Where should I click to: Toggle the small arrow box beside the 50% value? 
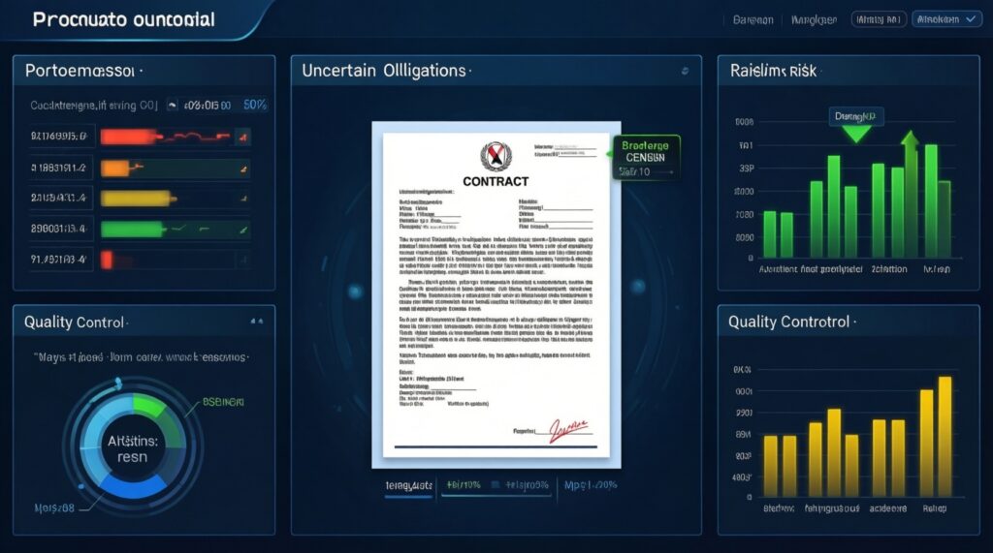click(x=173, y=105)
